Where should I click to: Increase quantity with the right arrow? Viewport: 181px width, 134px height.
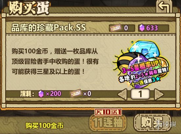click(x=159, y=94)
